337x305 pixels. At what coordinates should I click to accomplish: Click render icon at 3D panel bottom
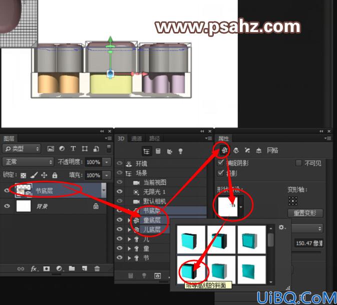(158, 276)
